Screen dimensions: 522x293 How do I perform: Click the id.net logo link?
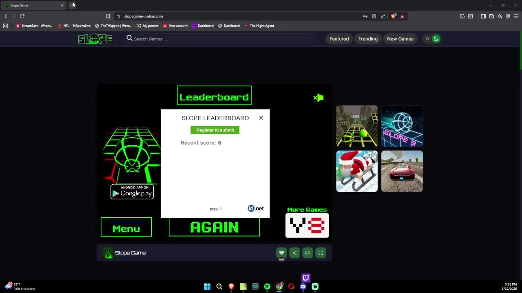[256, 208]
